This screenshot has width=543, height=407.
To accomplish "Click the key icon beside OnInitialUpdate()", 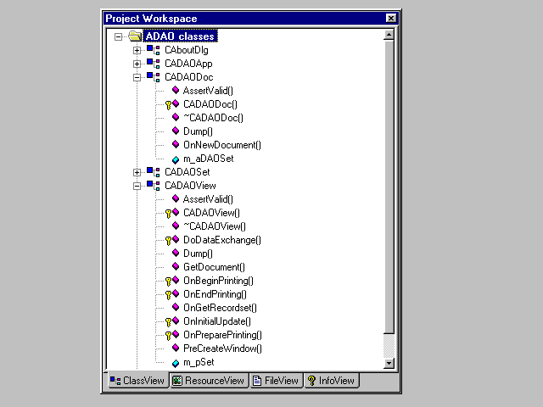I will pyautogui.click(x=169, y=322).
